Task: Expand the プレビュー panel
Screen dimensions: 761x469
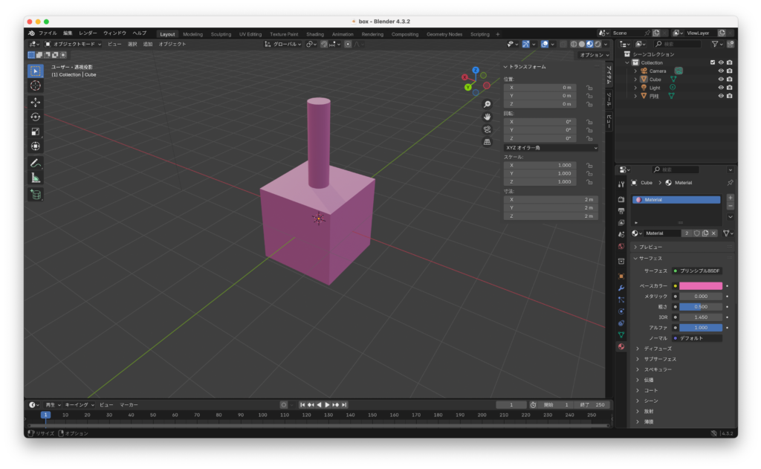Action: point(636,247)
